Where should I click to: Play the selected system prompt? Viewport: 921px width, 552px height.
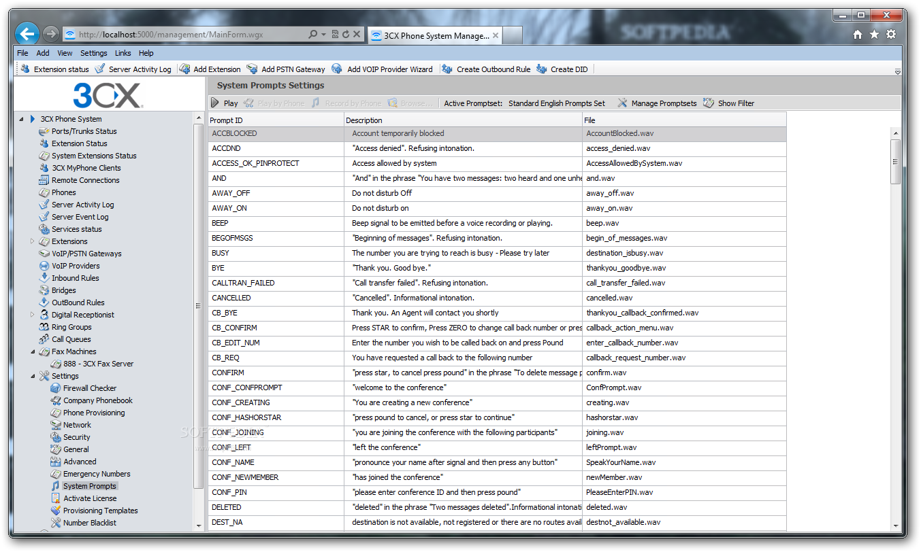(224, 103)
